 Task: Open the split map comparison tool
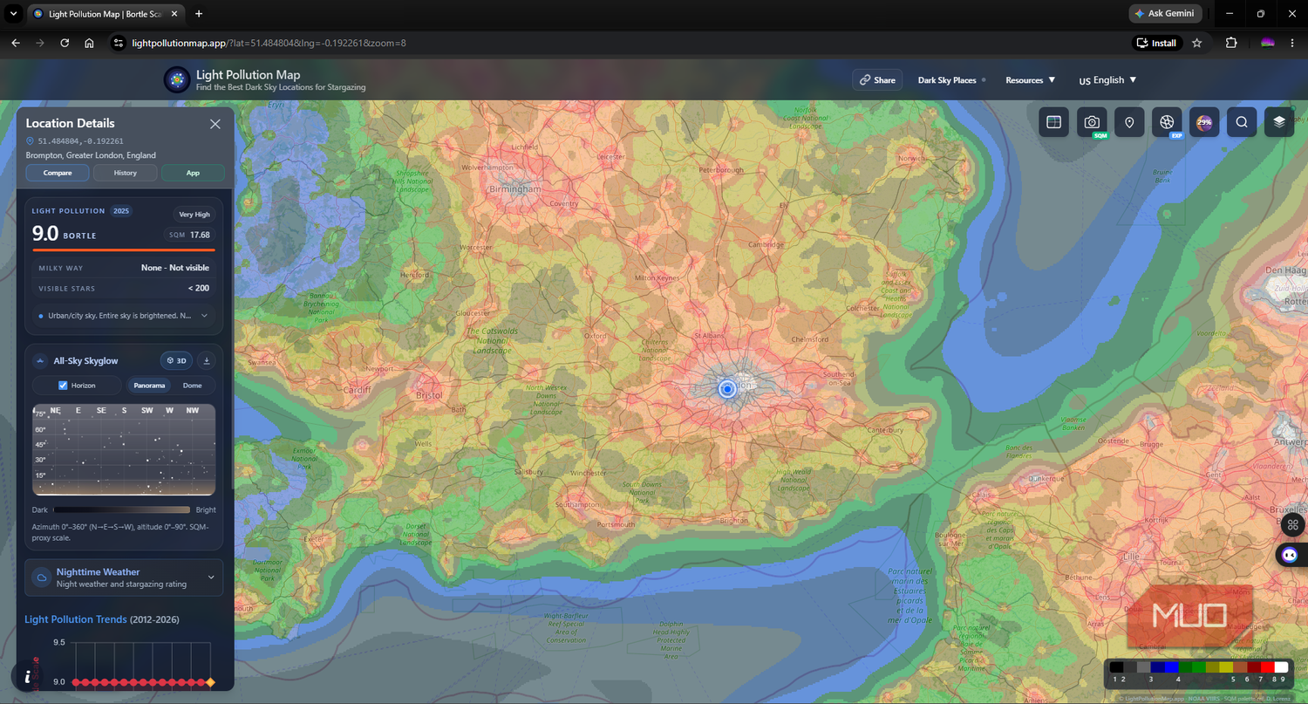[x=1053, y=122]
